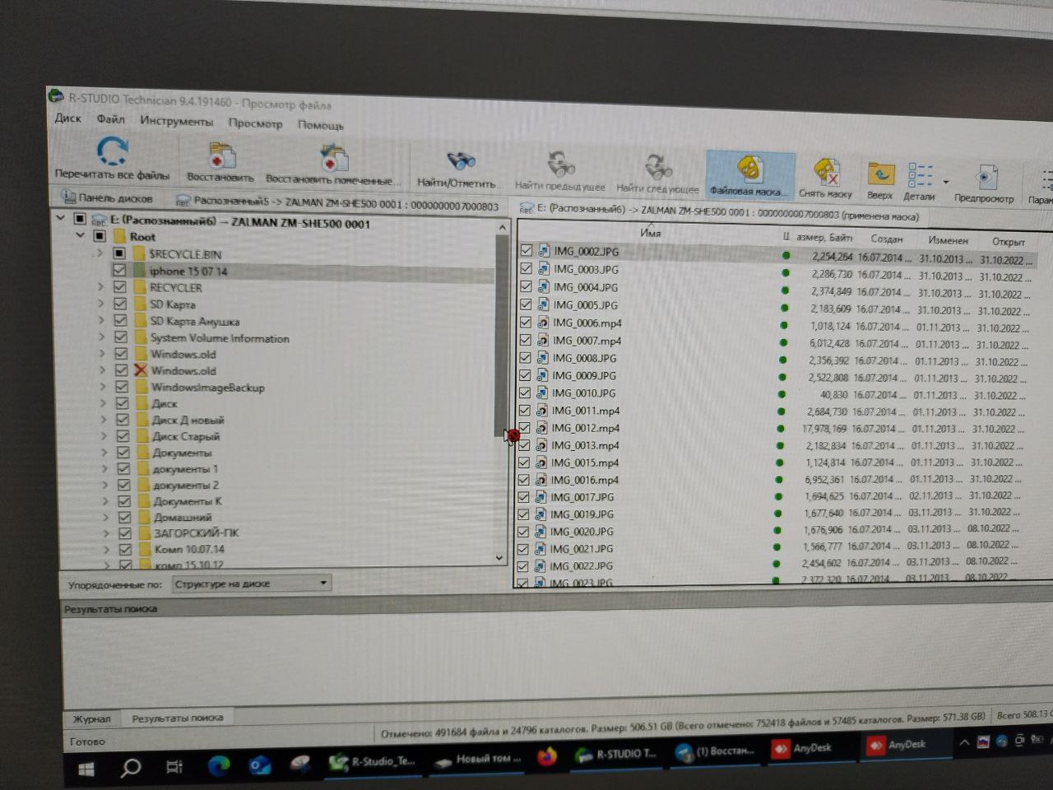Toggle the SD Карта Анушка checkbox
The width and height of the screenshot is (1053, 790).
pos(121,321)
